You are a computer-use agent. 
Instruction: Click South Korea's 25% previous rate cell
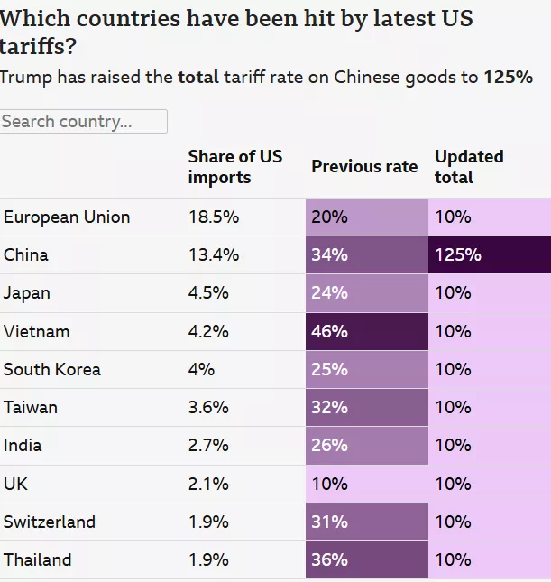(367, 370)
